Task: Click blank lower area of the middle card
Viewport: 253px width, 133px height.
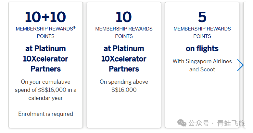Action: pyautogui.click(x=124, y=111)
